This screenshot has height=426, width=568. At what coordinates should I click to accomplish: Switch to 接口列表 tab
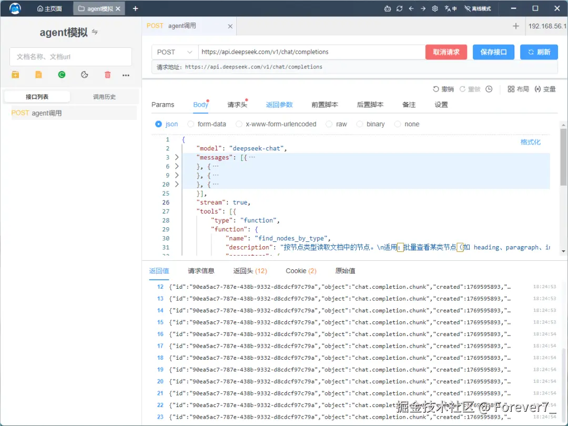(37, 97)
